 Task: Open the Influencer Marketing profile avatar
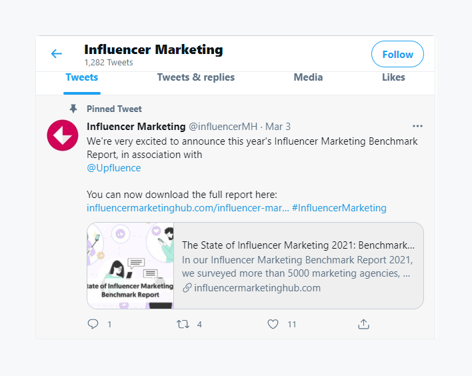click(x=63, y=136)
